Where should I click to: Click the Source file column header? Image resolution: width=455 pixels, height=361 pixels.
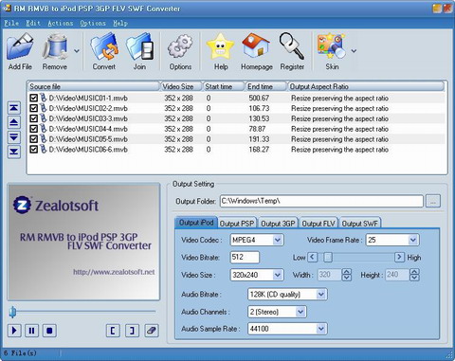pos(93,86)
